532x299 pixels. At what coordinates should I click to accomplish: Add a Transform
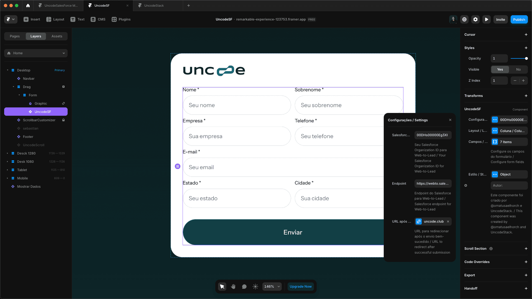coord(526,96)
